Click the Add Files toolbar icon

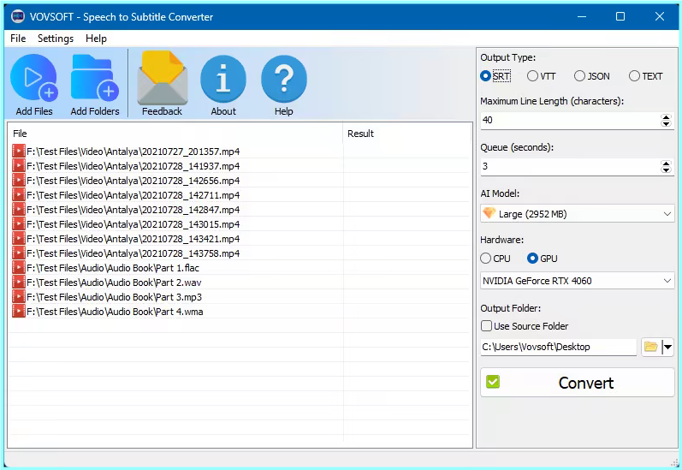tap(34, 79)
